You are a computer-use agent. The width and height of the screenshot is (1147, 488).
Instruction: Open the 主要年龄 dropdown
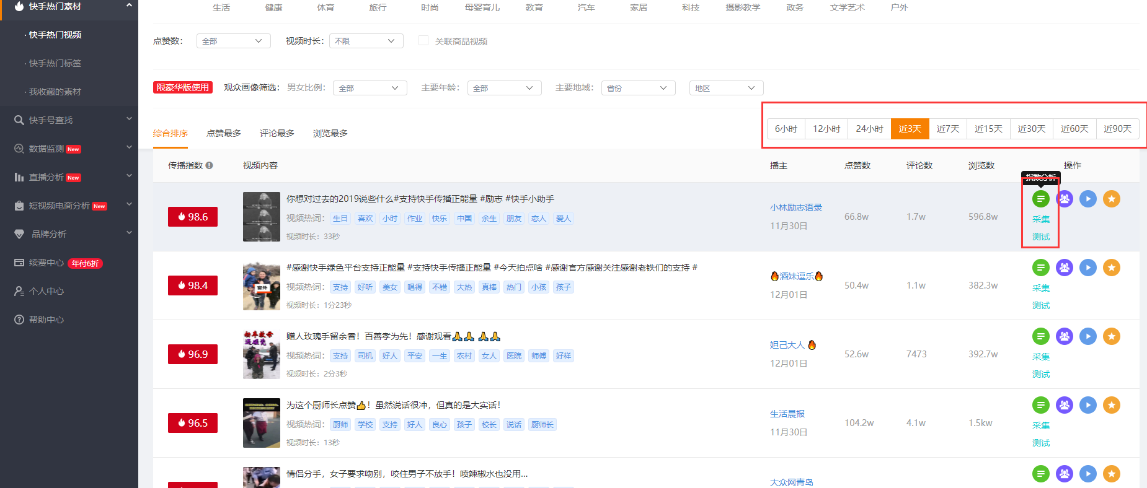[x=504, y=88]
